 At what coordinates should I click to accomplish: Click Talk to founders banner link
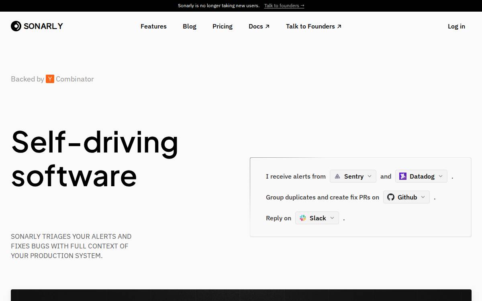284,6
